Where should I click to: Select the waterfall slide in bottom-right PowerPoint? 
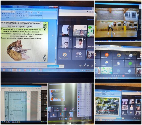[107, 106]
